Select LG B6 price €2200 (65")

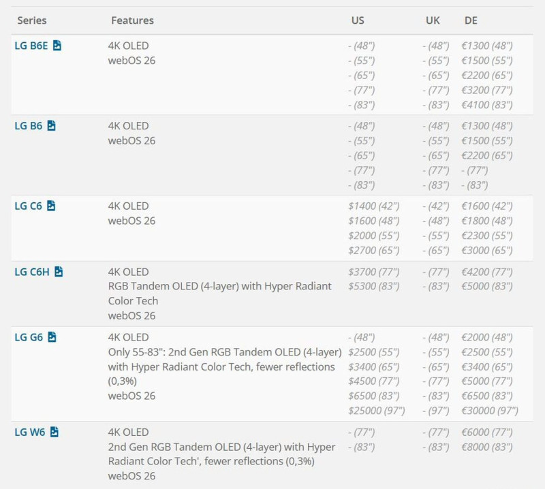487,155
